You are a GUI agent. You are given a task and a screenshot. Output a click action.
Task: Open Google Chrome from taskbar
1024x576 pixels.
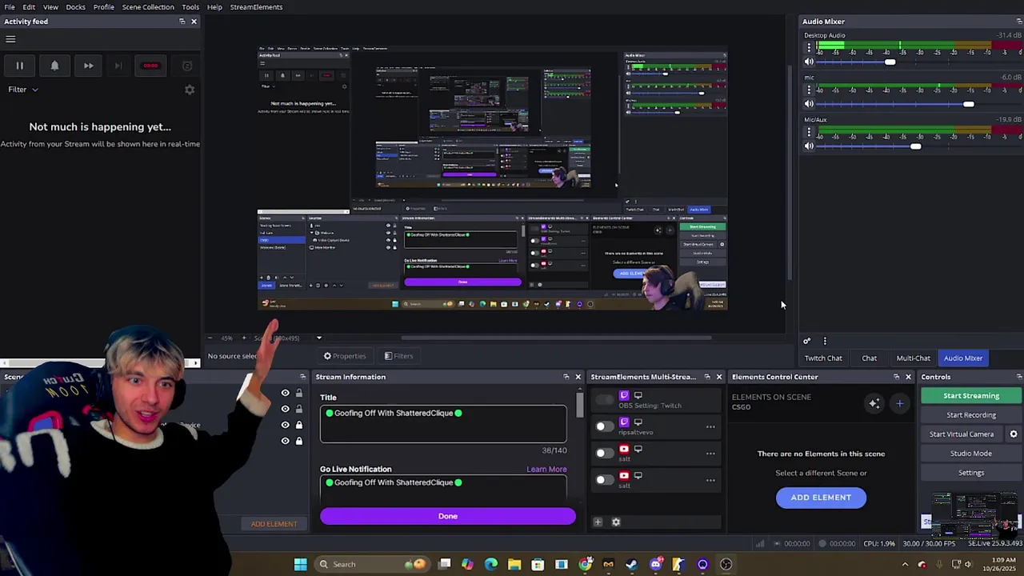[x=586, y=564]
